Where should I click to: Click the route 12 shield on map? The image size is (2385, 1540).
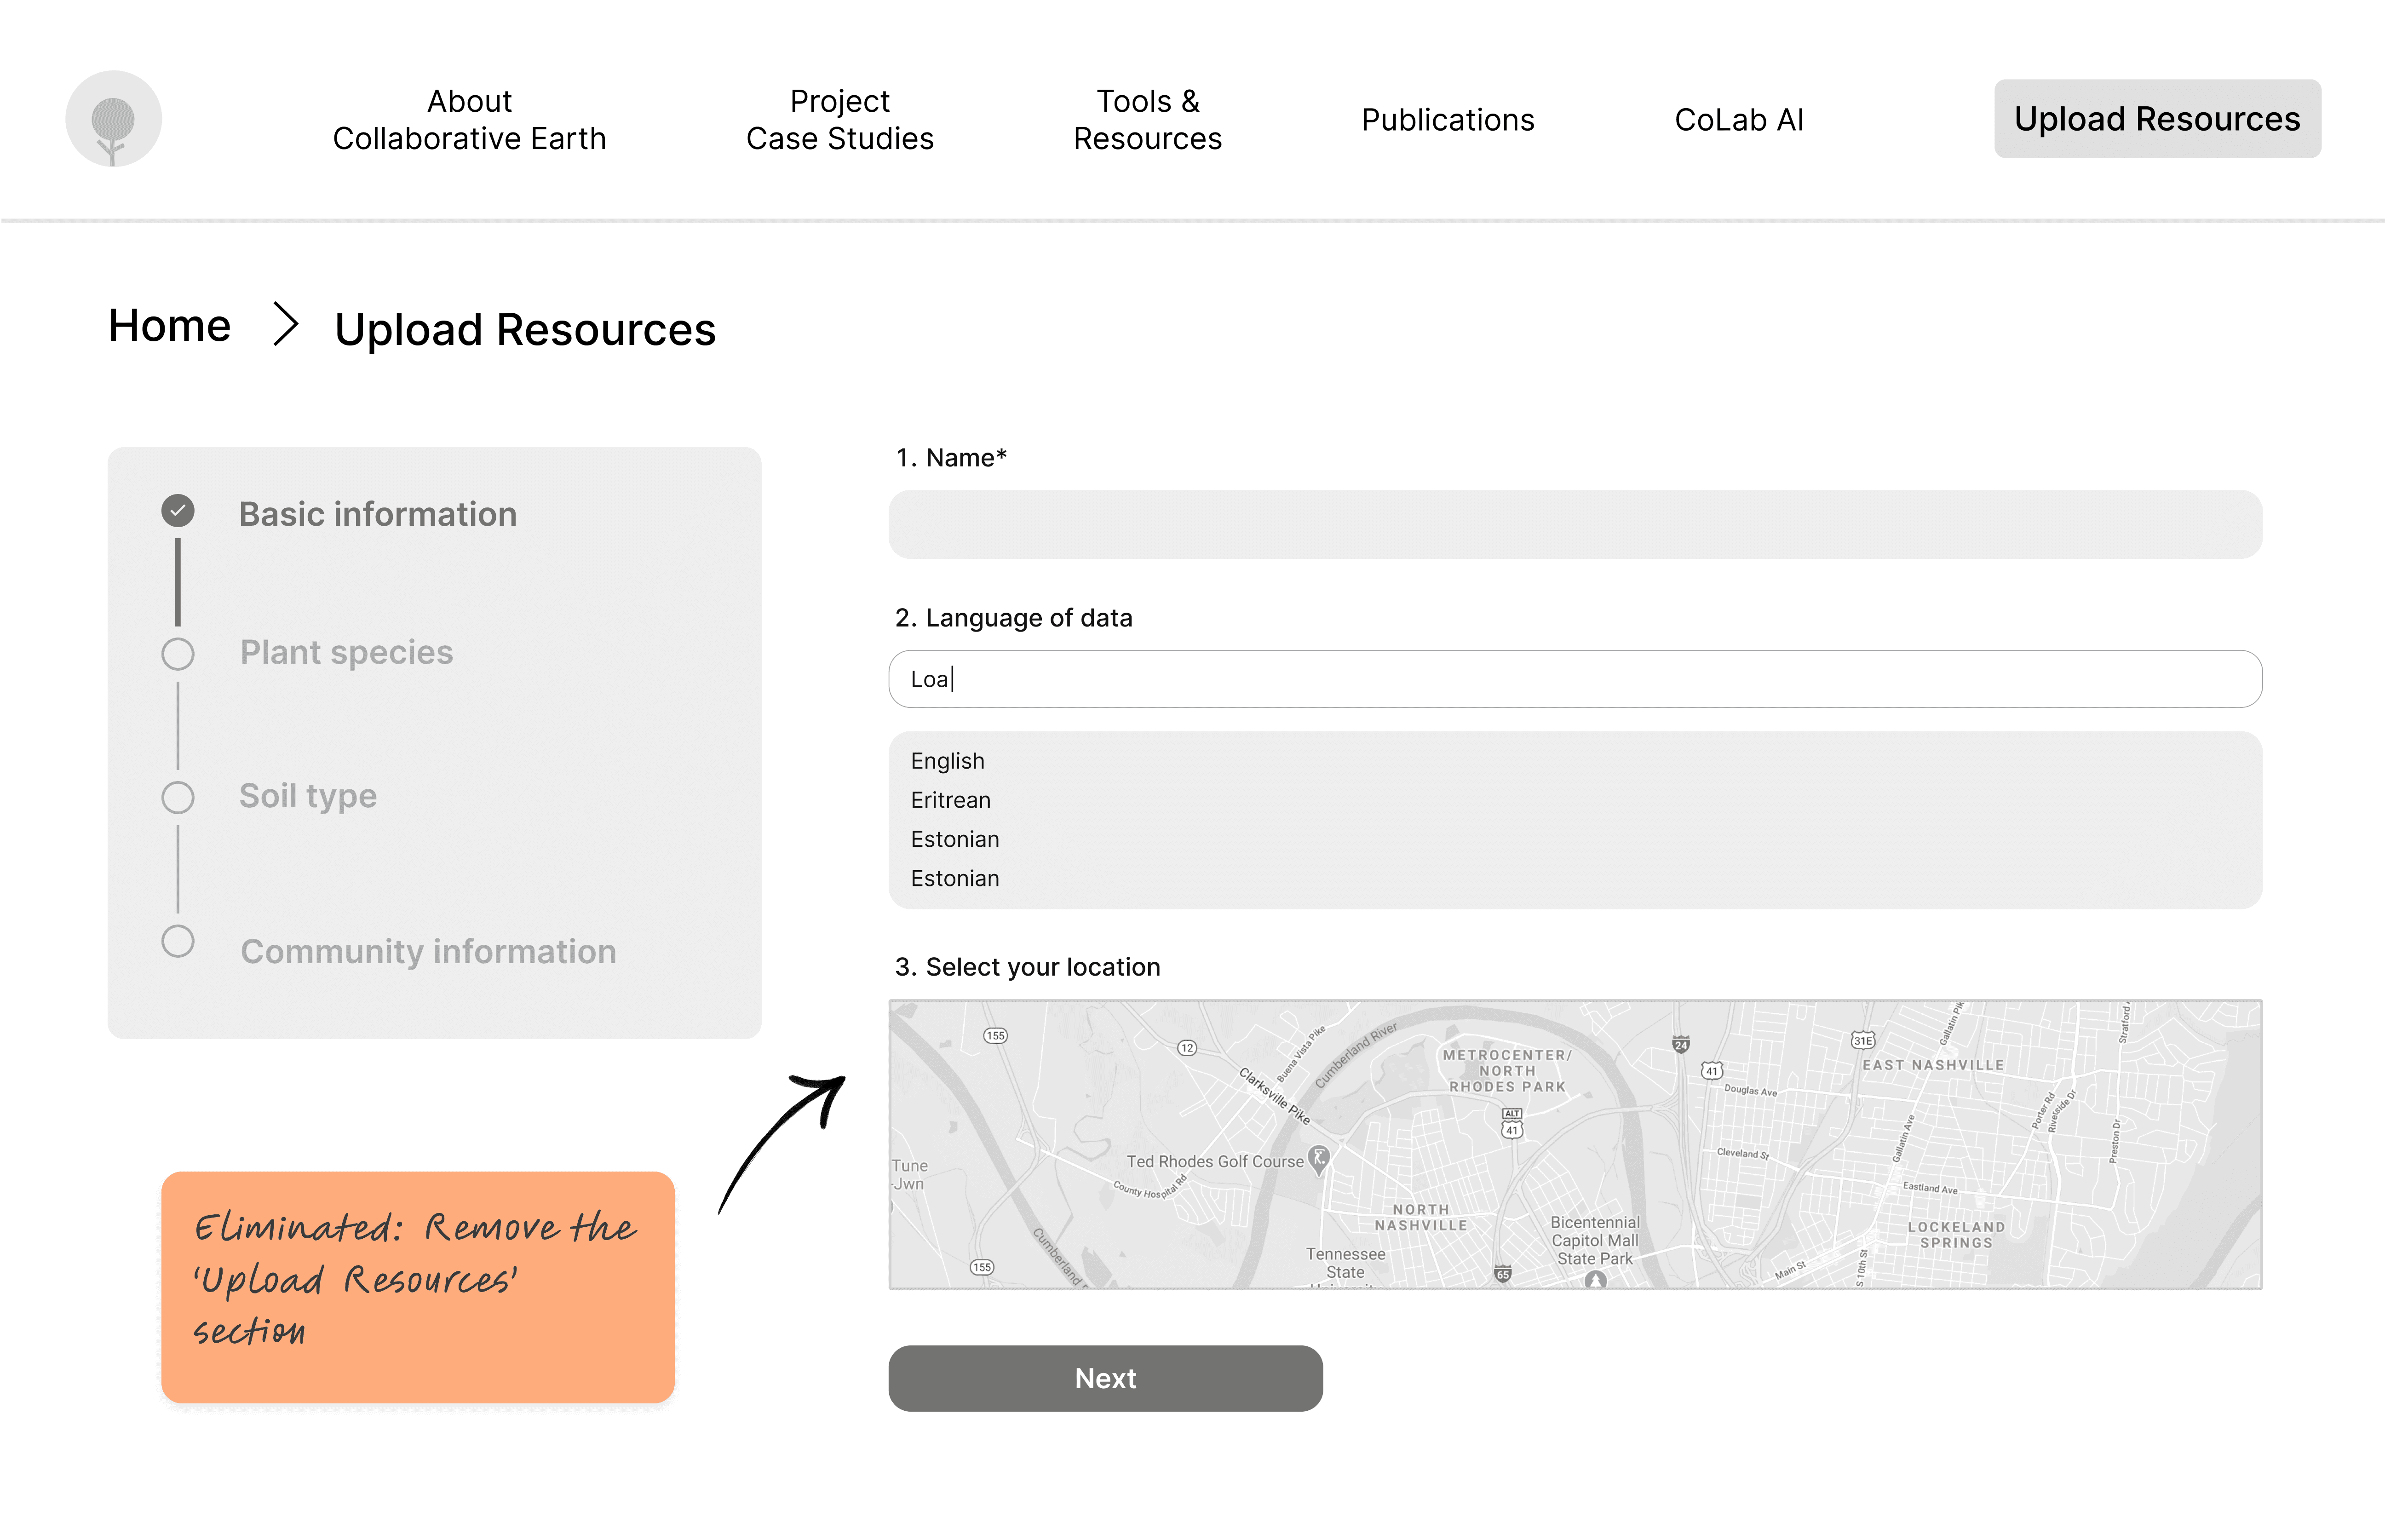[x=1187, y=1048]
